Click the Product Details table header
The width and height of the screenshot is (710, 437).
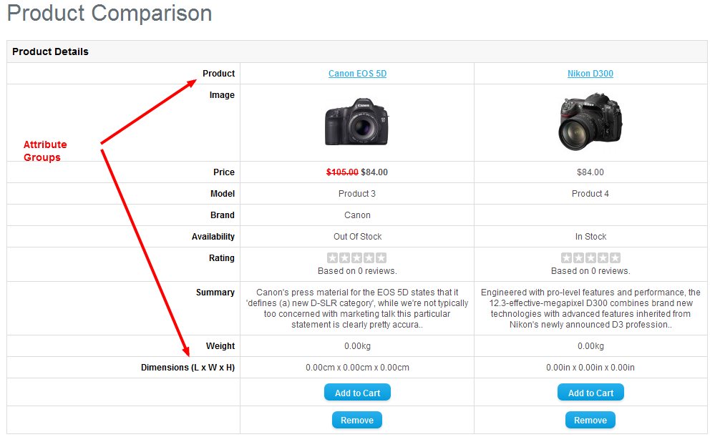pos(51,51)
